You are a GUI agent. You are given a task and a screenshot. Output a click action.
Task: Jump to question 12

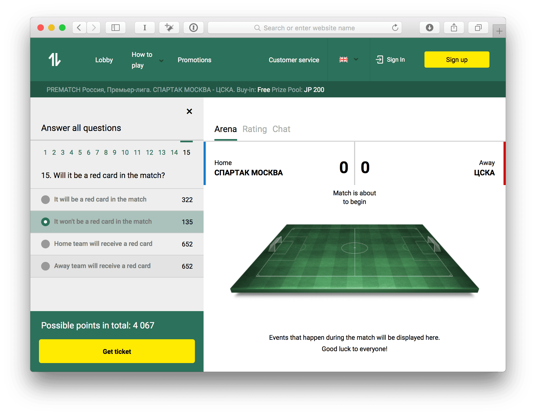[149, 152]
